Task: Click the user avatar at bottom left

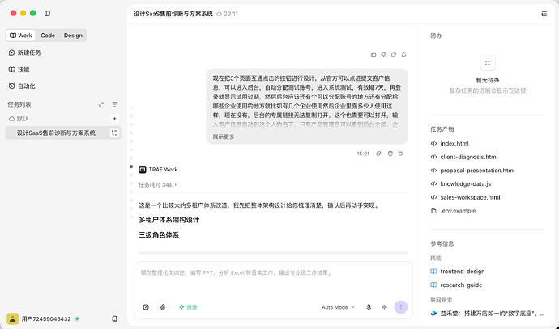Action: pyautogui.click(x=12, y=318)
